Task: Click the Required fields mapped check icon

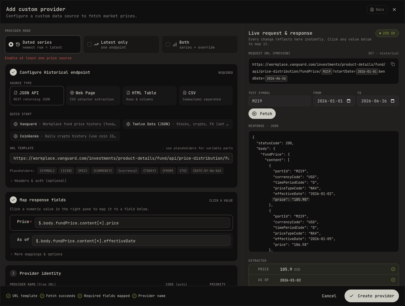Action: [x=80, y=296]
